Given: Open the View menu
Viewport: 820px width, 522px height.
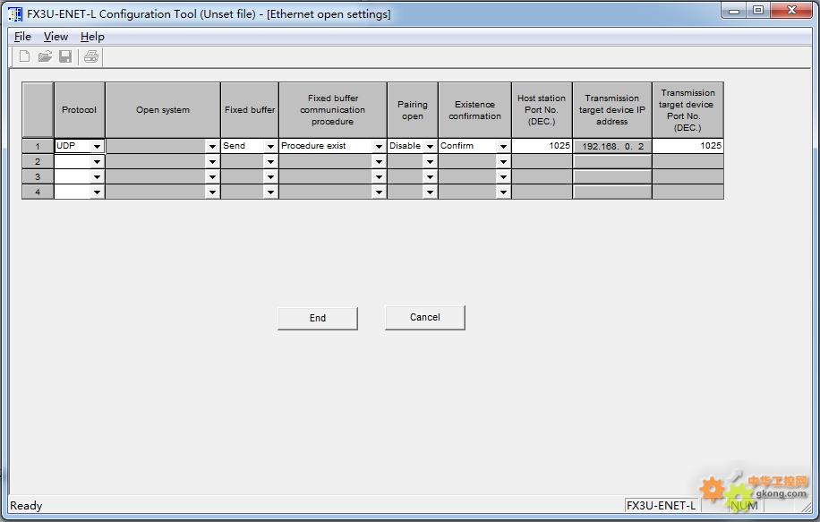Looking at the screenshot, I should coord(56,37).
